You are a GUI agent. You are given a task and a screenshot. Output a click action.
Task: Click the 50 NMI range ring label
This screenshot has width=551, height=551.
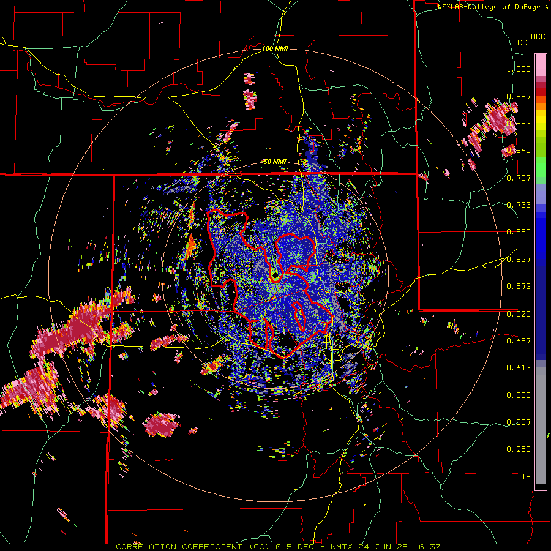275,162
